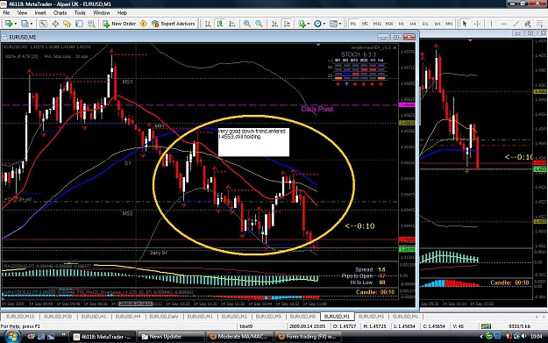This screenshot has width=548, height=343.
Task: Open Forex trading (FX) taskbar window
Action: tap(309, 337)
